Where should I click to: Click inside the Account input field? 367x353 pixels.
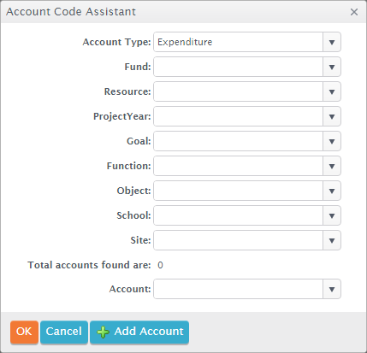[x=239, y=289]
